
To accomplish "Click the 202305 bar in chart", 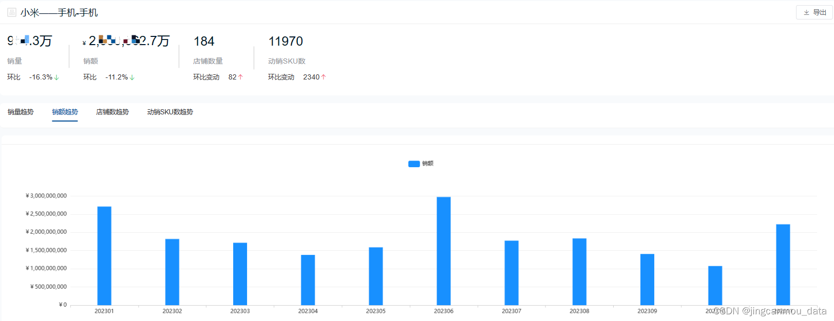I will point(375,276).
